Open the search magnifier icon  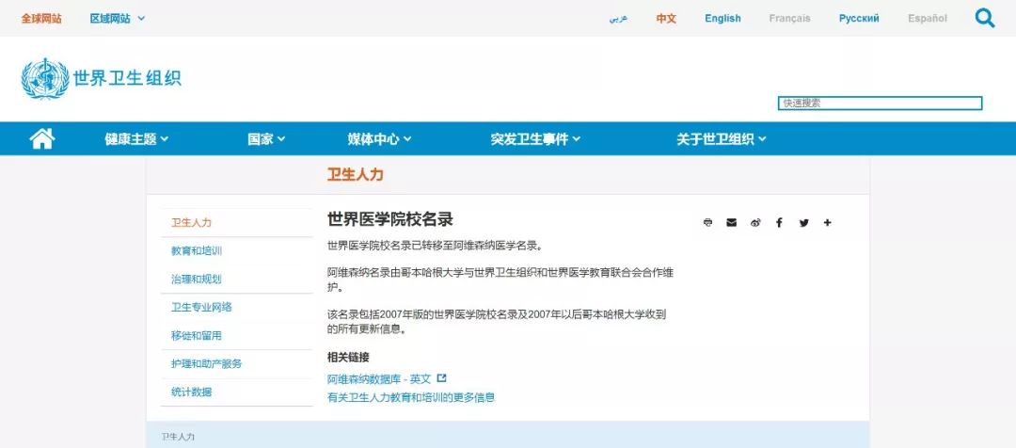[x=984, y=18]
